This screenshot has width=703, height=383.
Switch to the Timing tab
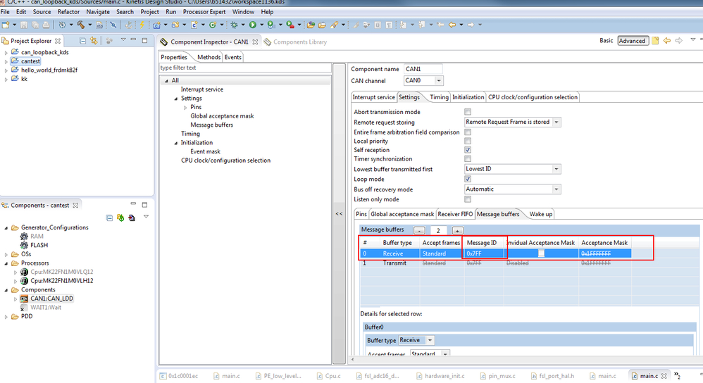(439, 97)
